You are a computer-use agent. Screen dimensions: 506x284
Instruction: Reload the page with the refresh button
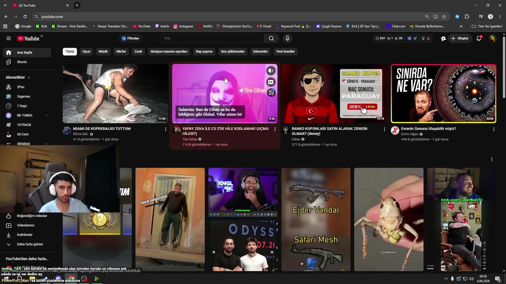[25, 17]
